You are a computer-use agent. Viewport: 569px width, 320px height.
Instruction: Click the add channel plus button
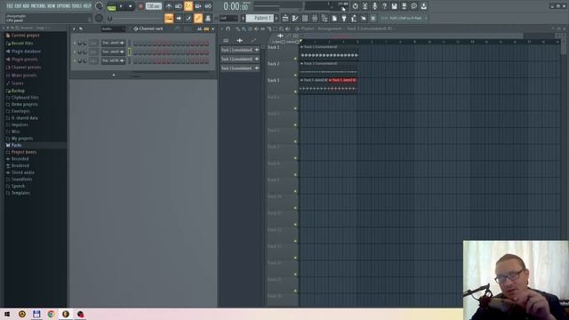pos(114,75)
